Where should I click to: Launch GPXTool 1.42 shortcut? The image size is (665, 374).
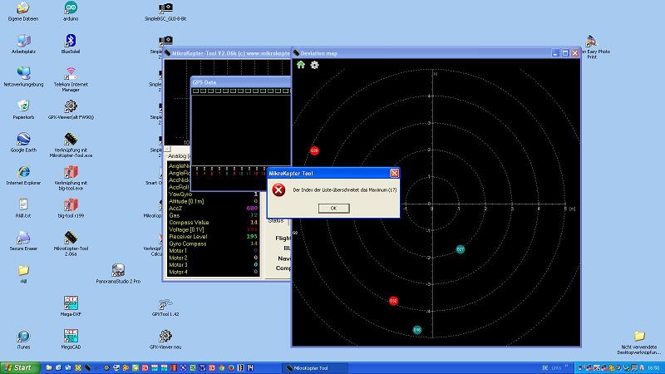pyautogui.click(x=165, y=307)
